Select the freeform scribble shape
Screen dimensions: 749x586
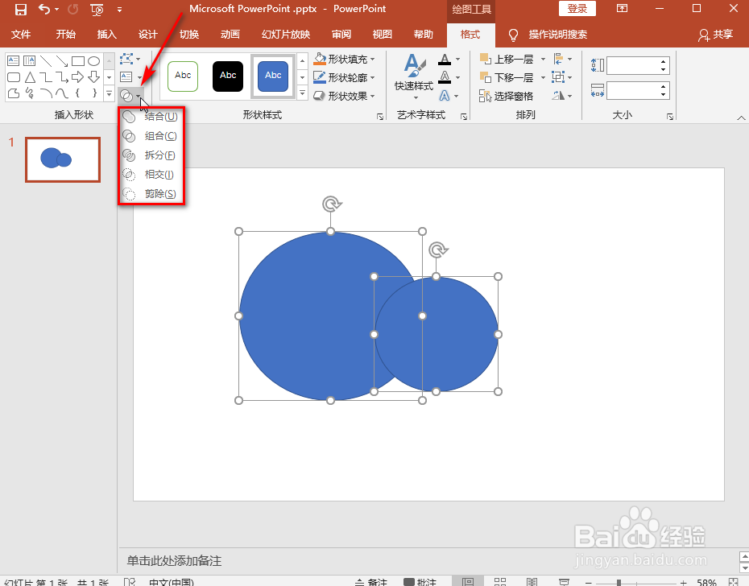pos(30,93)
